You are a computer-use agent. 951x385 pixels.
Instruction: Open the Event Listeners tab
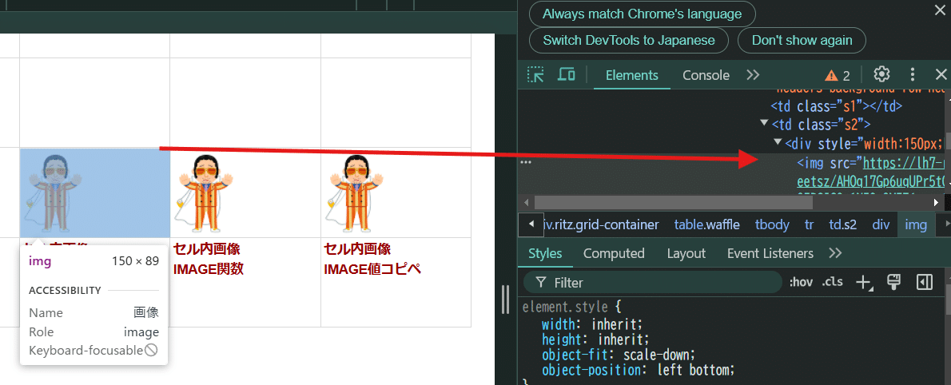coord(770,253)
